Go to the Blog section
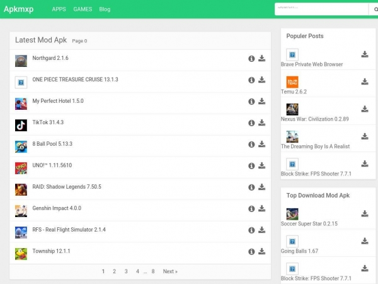The height and width of the screenshot is (284, 378). click(105, 9)
